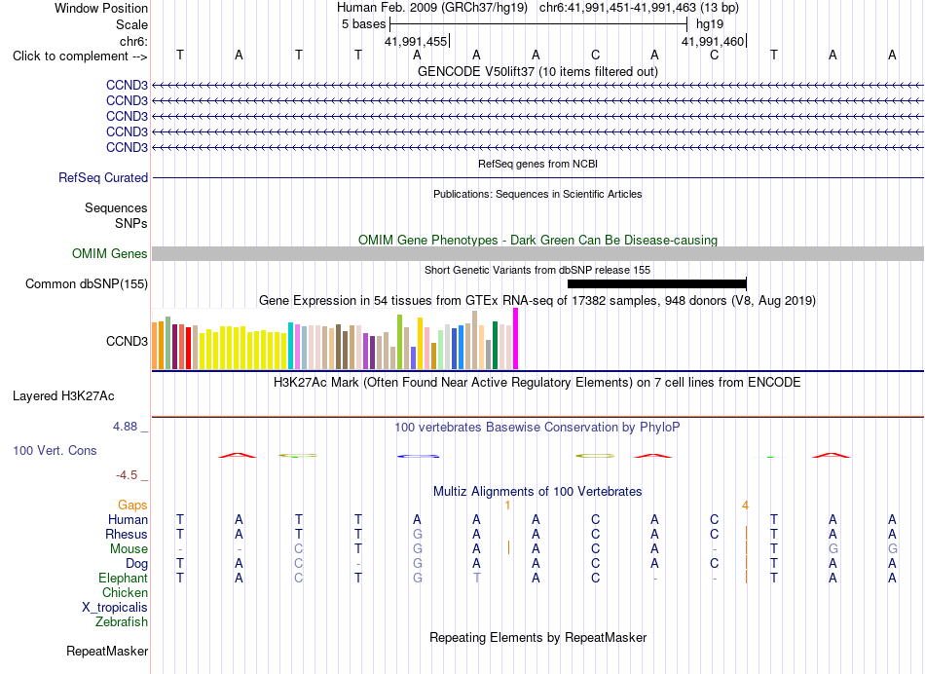Viewport: 925px width, 674px height.
Task: Click the '4.88' PhyloP upper scale value
Action: click(125, 426)
